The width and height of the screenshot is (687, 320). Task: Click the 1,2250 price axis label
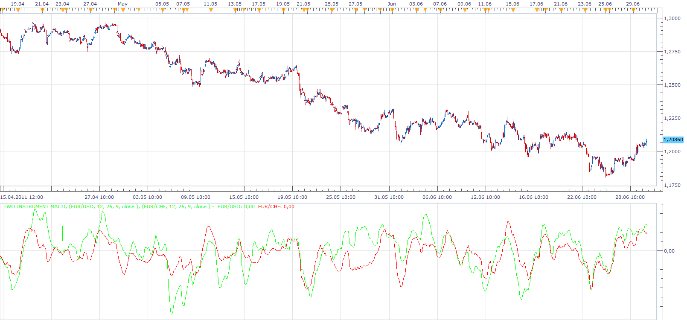(672, 118)
